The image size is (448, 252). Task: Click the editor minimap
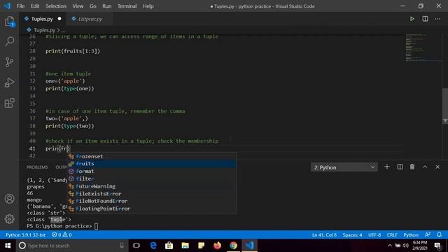click(x=423, y=48)
